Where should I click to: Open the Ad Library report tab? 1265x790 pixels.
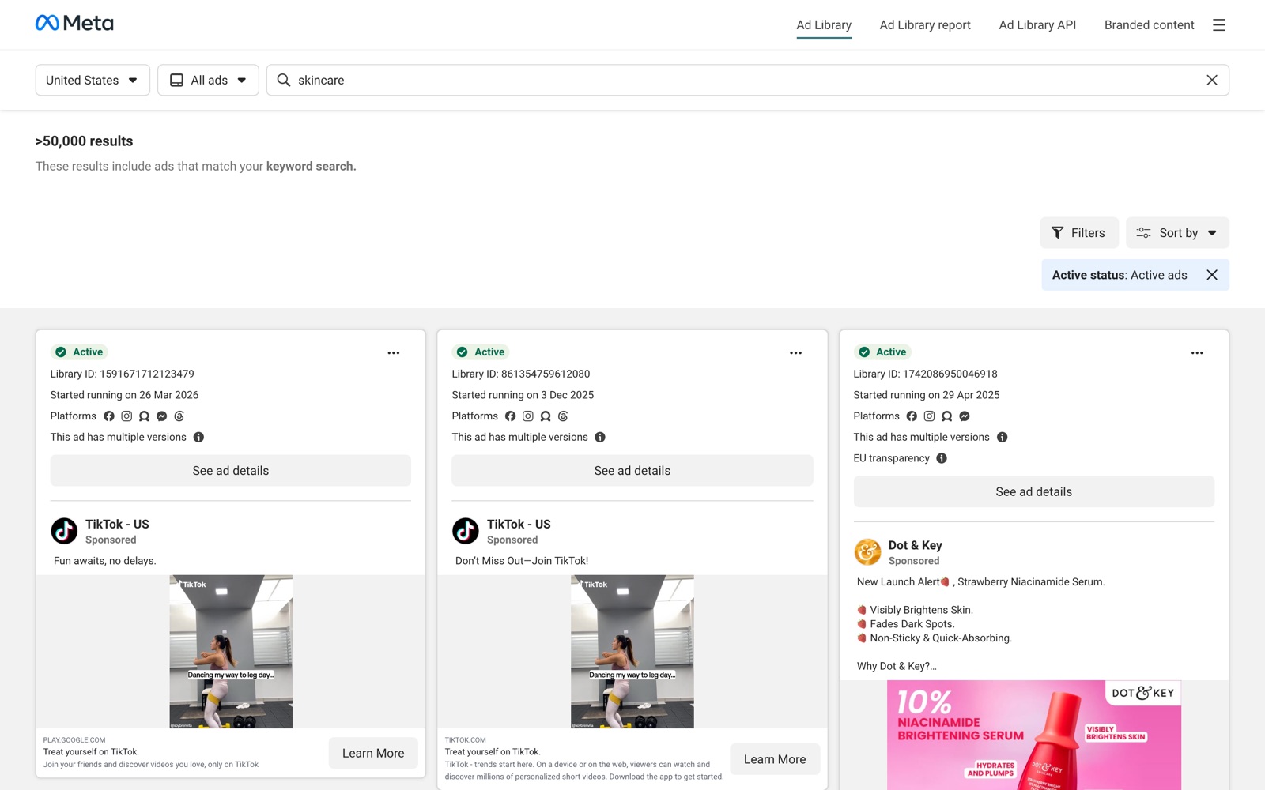(925, 25)
